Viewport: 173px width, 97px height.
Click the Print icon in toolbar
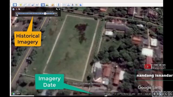pos(68,5)
